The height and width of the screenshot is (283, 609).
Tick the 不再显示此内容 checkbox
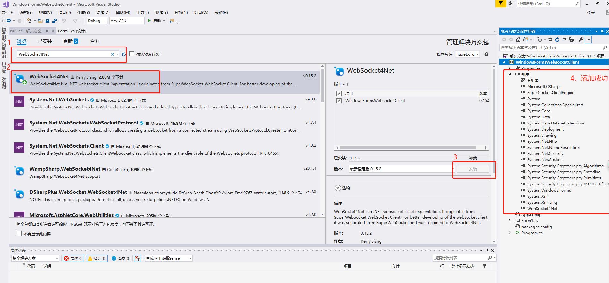click(x=19, y=234)
